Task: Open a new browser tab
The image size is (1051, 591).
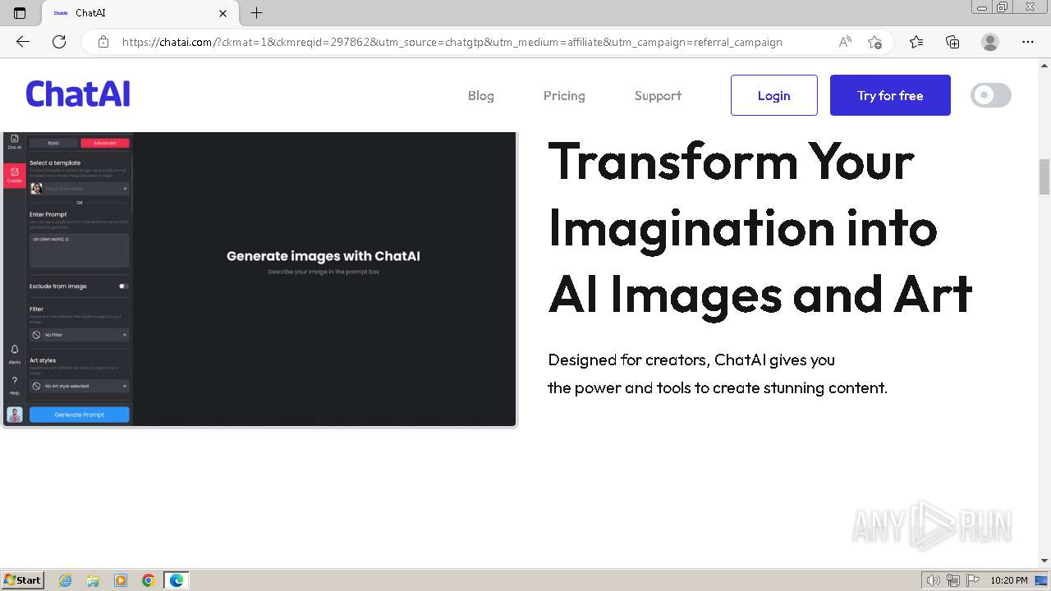Action: (257, 13)
